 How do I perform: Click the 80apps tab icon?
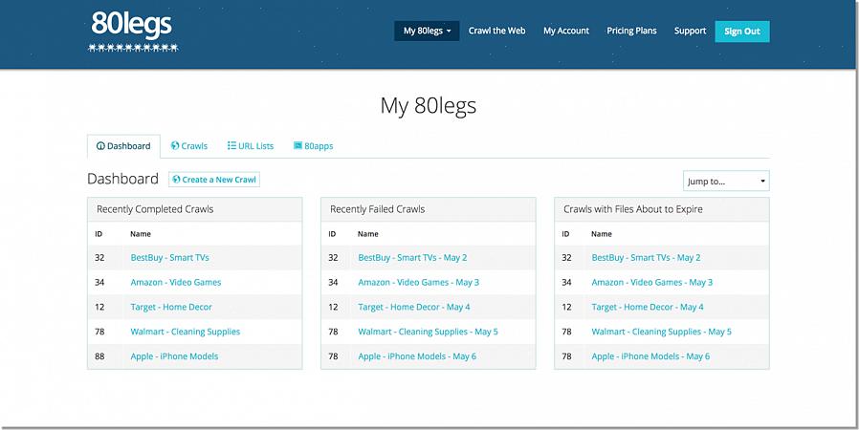[298, 145]
